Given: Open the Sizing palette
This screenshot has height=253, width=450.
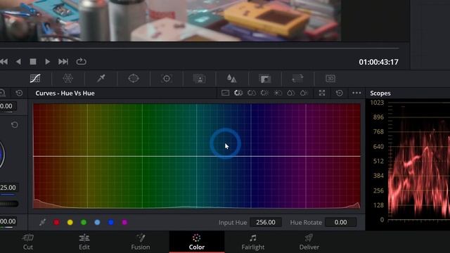Looking at the screenshot, I should (x=297, y=78).
